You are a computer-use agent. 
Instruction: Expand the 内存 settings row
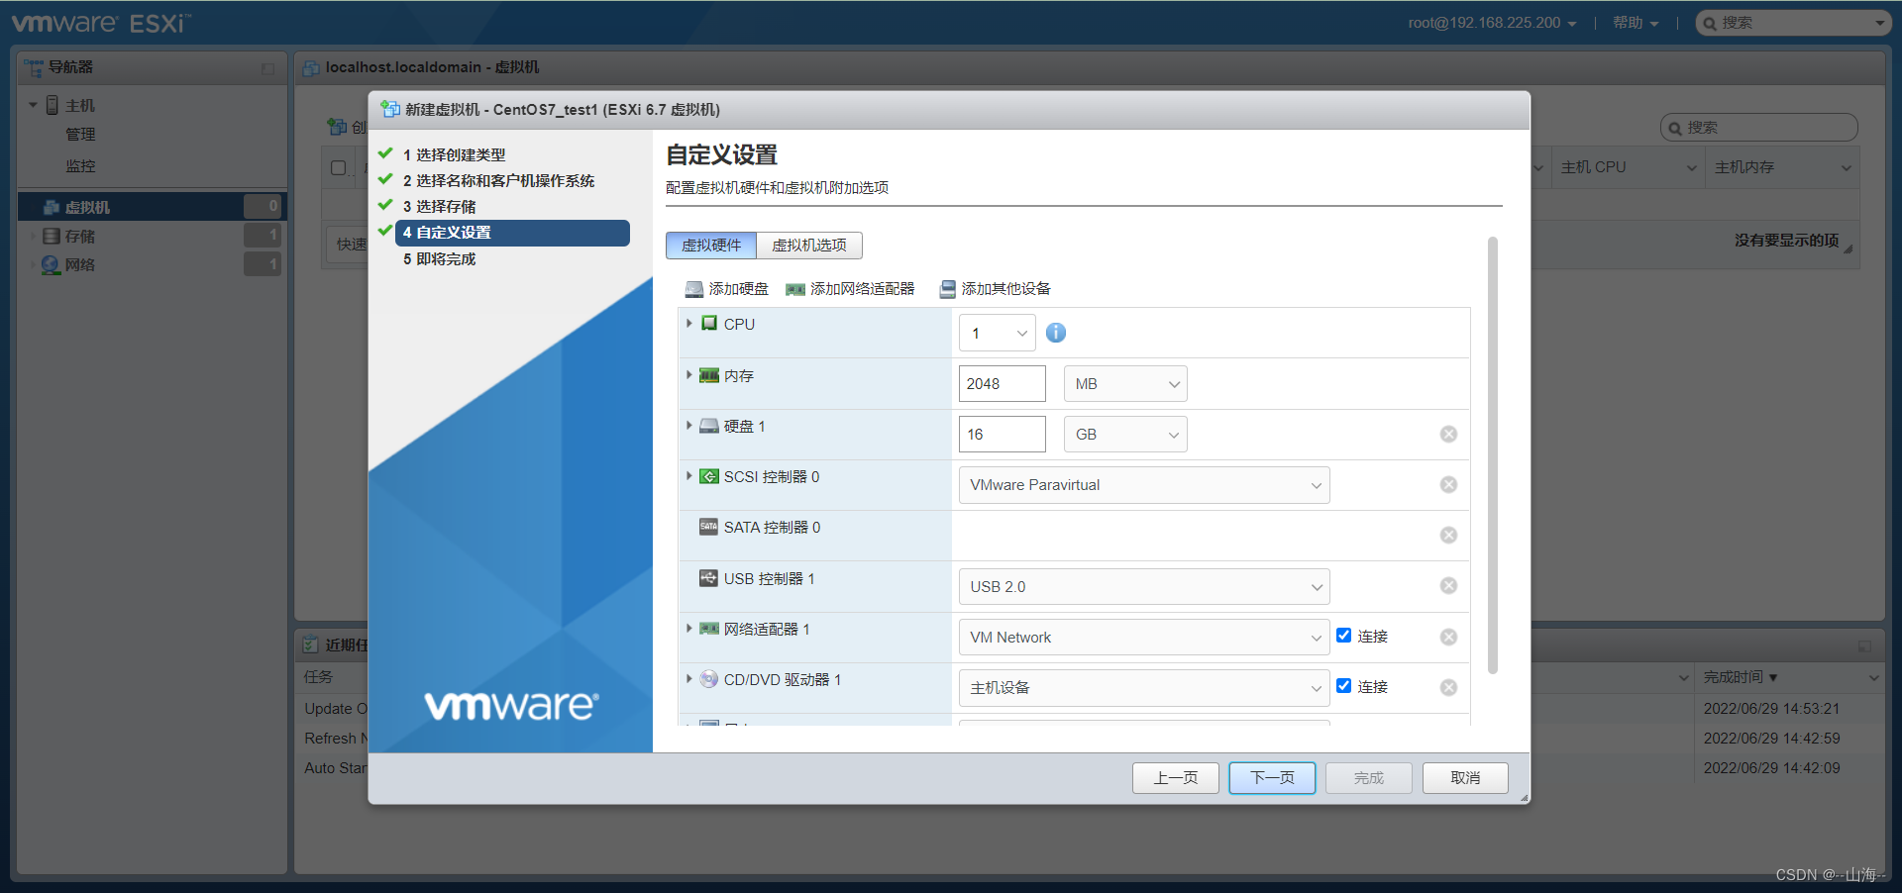pyautogui.click(x=689, y=375)
